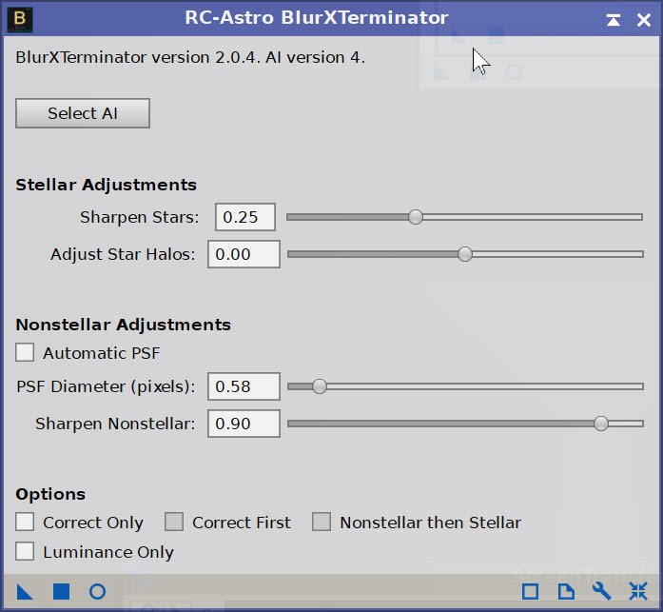Click the RC-Astro BlurXTerminator title text

pos(317,18)
